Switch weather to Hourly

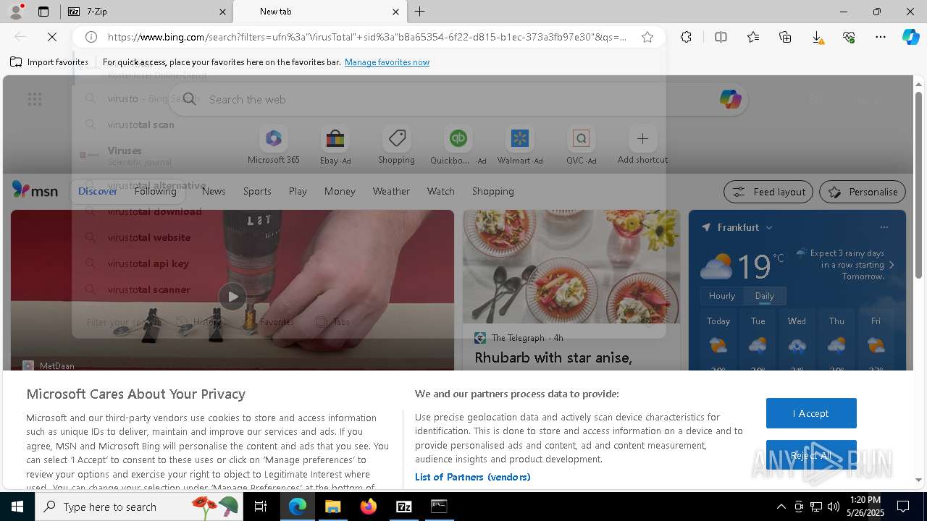pyautogui.click(x=721, y=296)
